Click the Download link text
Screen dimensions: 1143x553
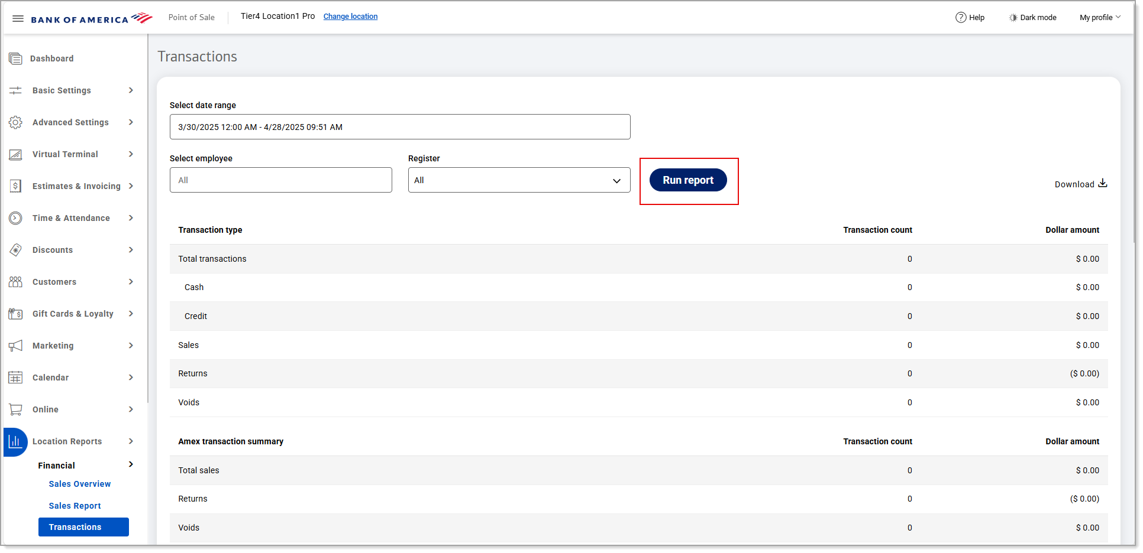coord(1074,184)
